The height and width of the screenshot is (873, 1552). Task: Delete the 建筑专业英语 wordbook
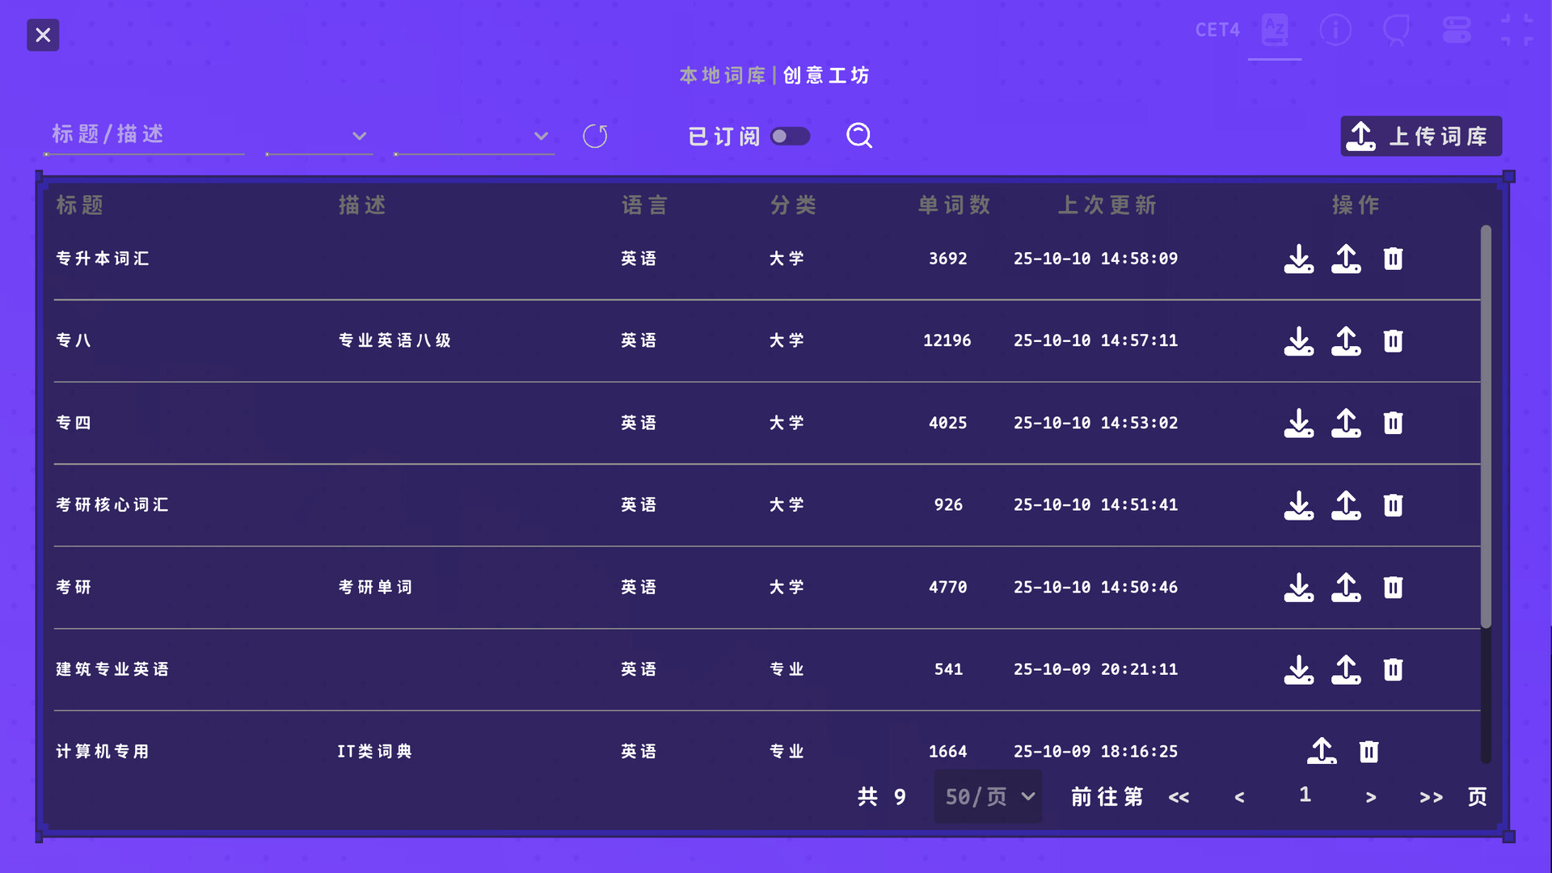click(1393, 669)
